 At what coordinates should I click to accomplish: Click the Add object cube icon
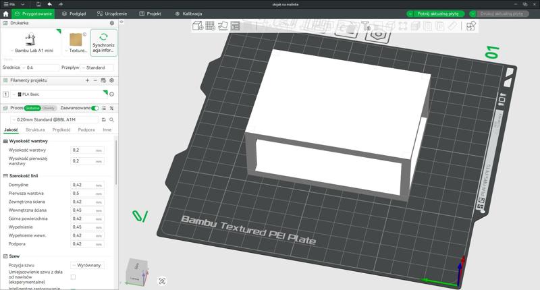coord(198,26)
